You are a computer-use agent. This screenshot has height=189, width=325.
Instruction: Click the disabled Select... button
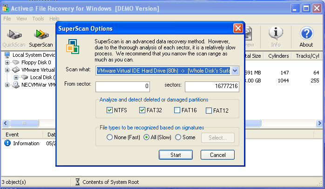coord(217,138)
